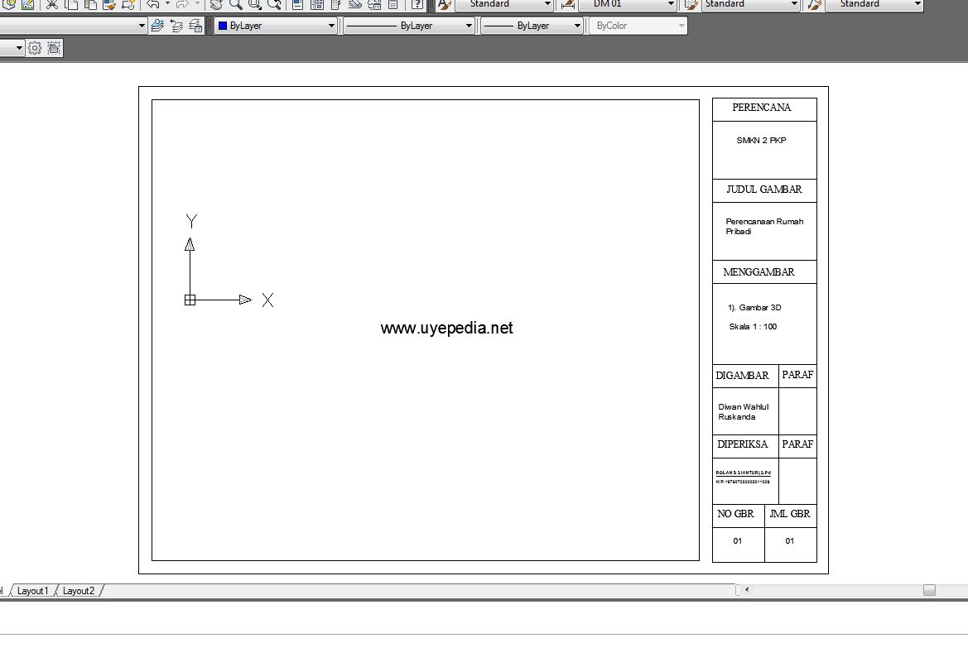Click the Help question mark icon

pos(417,4)
